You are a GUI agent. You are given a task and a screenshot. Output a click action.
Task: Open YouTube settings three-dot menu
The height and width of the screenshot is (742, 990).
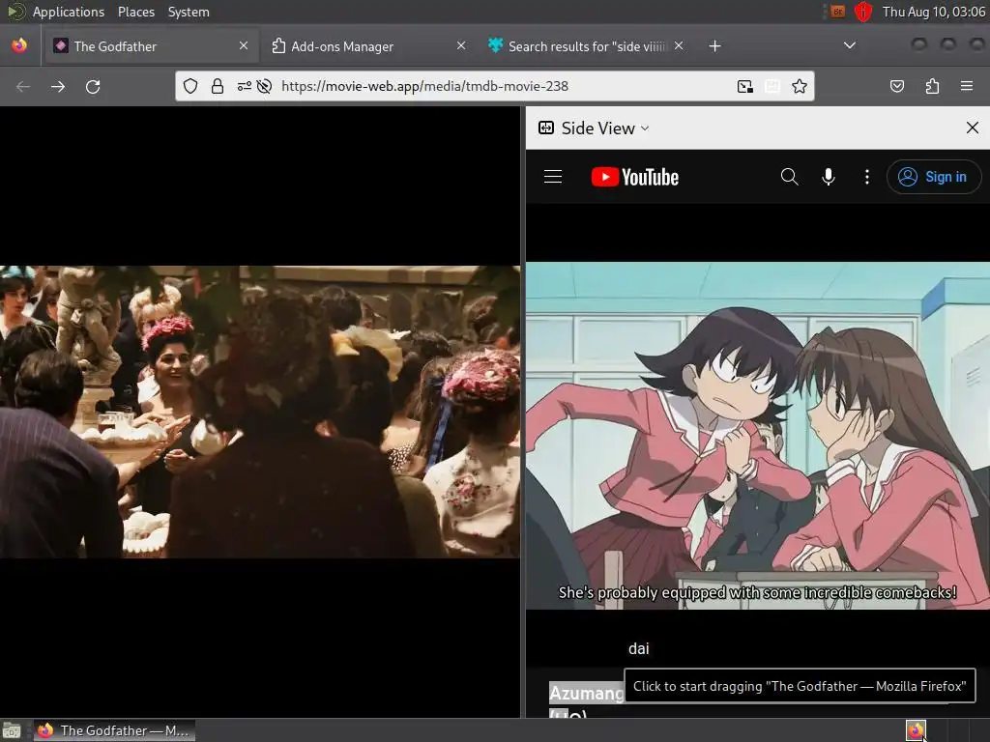click(867, 177)
